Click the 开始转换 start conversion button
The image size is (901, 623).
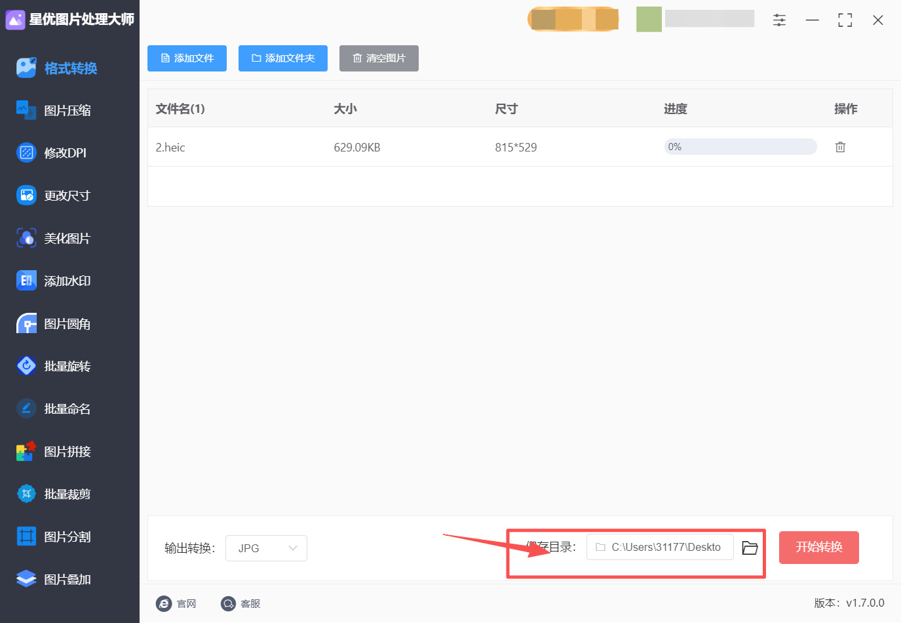pyautogui.click(x=818, y=548)
